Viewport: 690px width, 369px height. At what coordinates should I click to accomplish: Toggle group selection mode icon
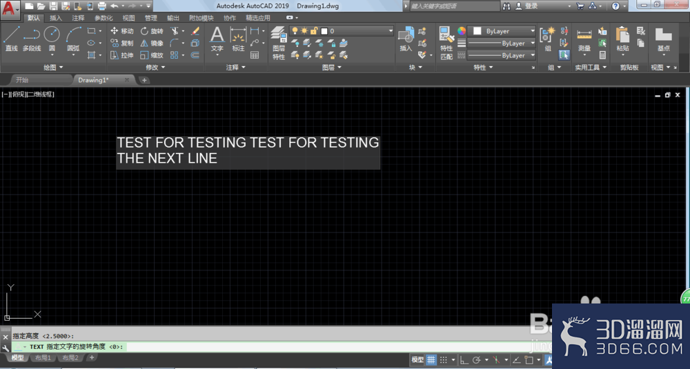pyautogui.click(x=564, y=55)
